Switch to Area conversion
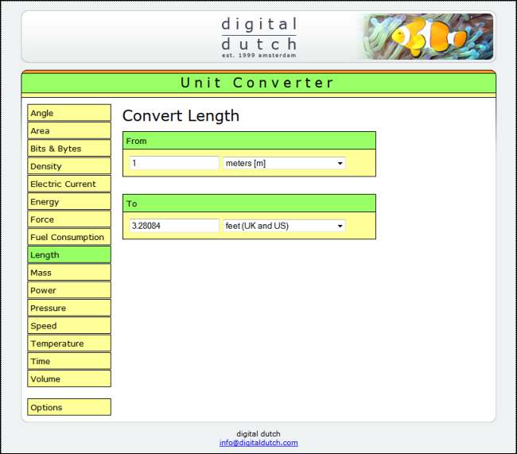This screenshot has height=454, width=517. click(x=69, y=130)
